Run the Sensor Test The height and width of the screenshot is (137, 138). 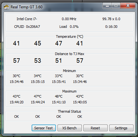click(44, 128)
